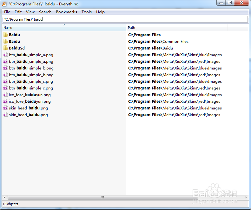Click the search box containing baidu query

click(125, 19)
